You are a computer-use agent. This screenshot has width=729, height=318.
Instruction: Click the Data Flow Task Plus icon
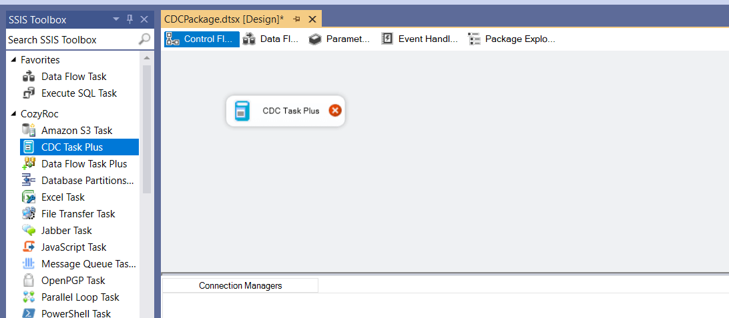(x=29, y=164)
